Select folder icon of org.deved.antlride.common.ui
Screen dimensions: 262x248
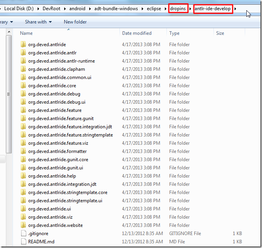23,77
